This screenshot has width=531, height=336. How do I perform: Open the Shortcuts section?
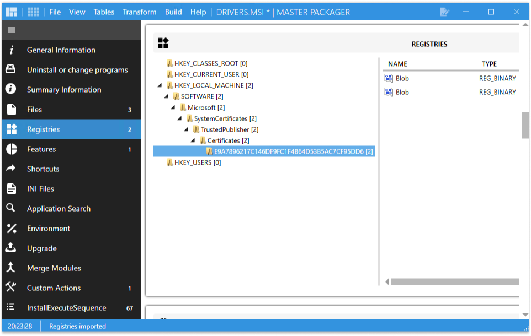pos(71,169)
